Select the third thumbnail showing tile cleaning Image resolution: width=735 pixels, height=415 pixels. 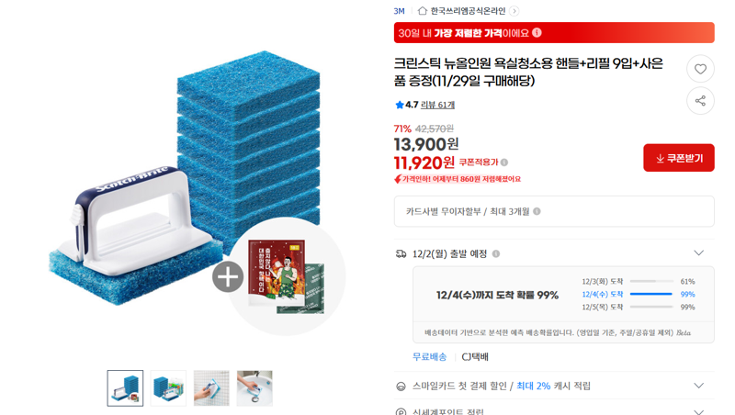[x=211, y=388]
